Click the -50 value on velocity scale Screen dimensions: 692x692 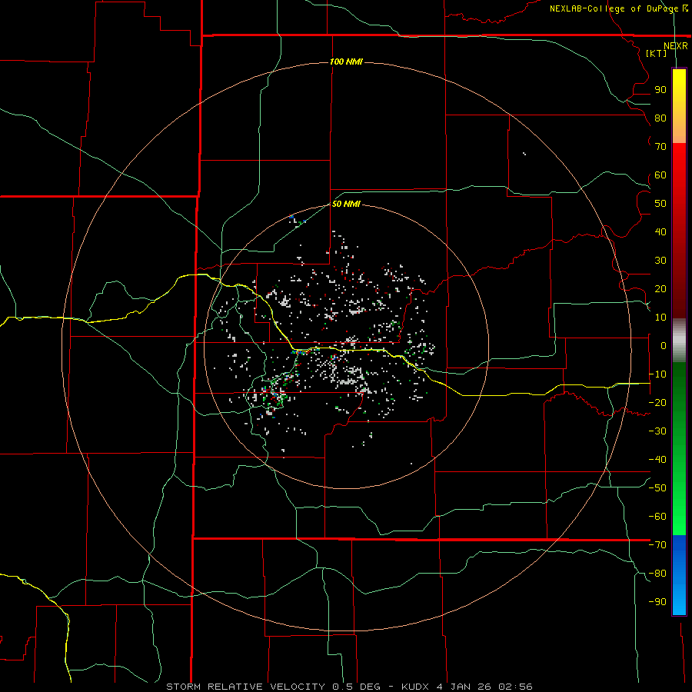(657, 488)
